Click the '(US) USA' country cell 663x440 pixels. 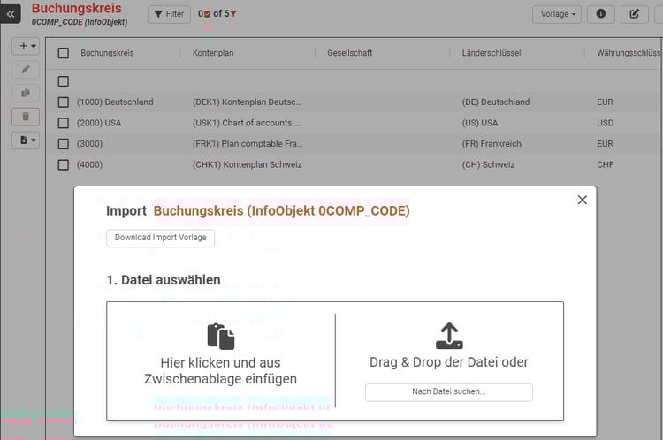coord(480,123)
